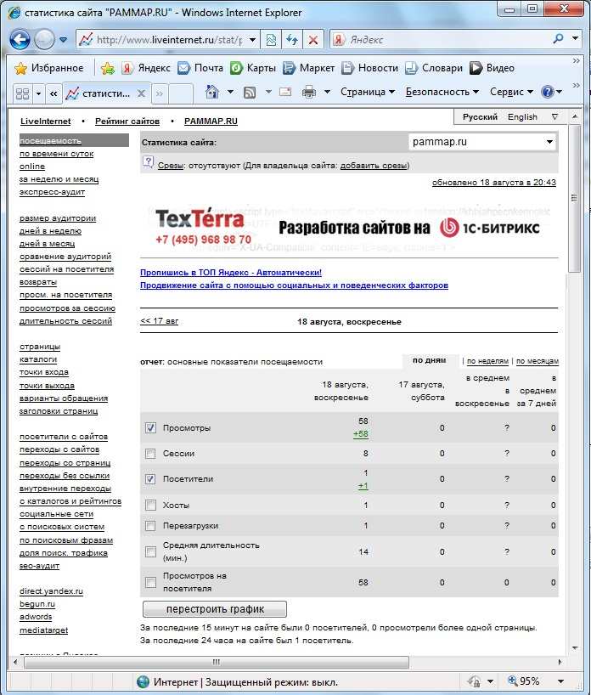
Task: Open the tab list dropdown arrow
Action: tap(38, 93)
